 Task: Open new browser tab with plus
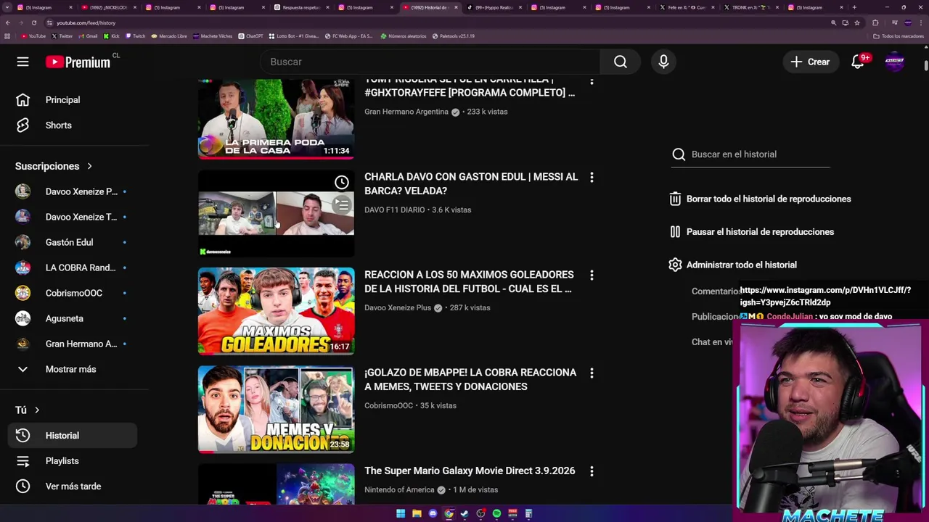click(x=854, y=7)
